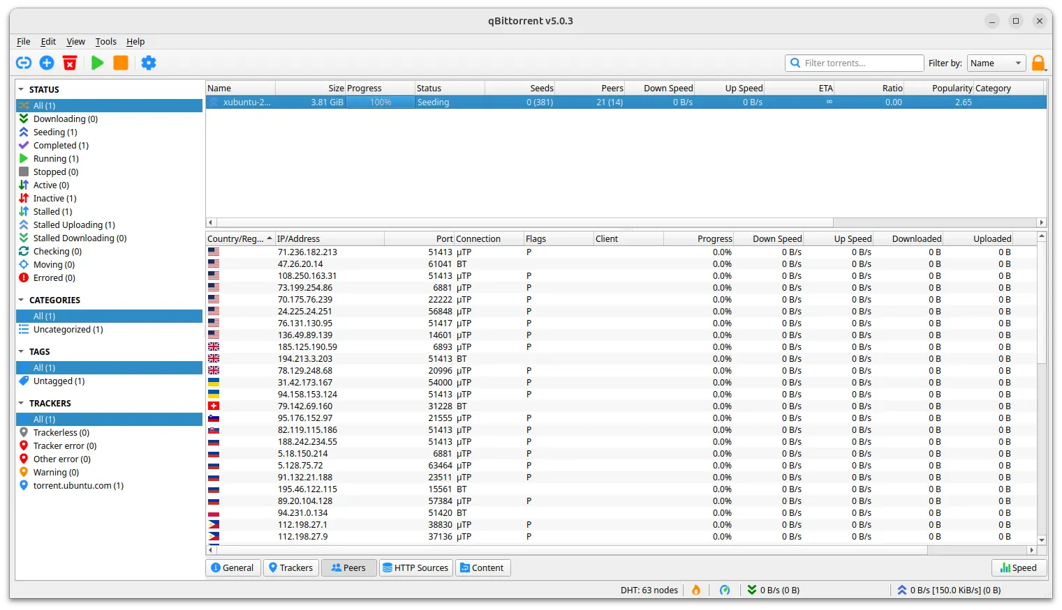The width and height of the screenshot is (1062, 610).
Task: Click the torrent's 100% progress bar
Action: click(381, 102)
